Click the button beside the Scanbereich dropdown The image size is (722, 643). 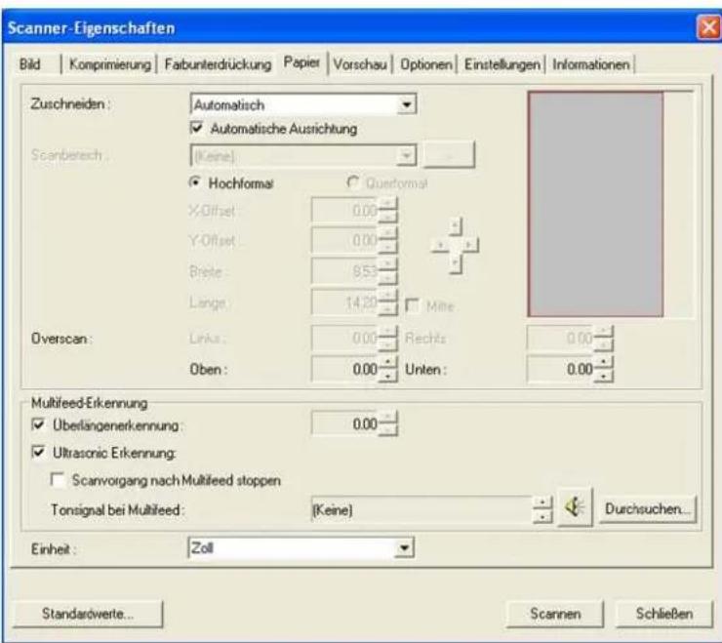[x=449, y=155]
